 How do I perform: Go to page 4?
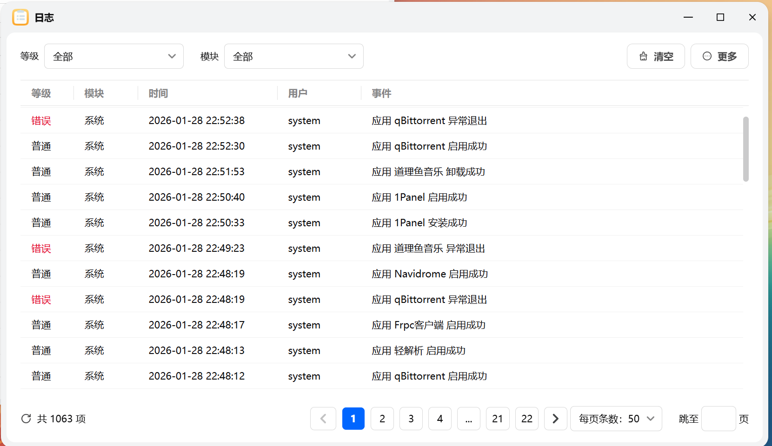440,419
